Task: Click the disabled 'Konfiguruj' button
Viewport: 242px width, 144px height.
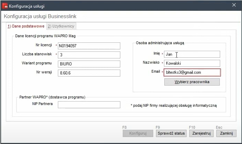Action: (138, 133)
